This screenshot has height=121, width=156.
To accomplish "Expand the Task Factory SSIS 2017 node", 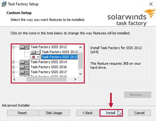I will coord(13,72).
